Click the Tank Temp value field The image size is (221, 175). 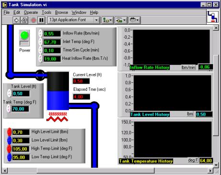[21, 109]
